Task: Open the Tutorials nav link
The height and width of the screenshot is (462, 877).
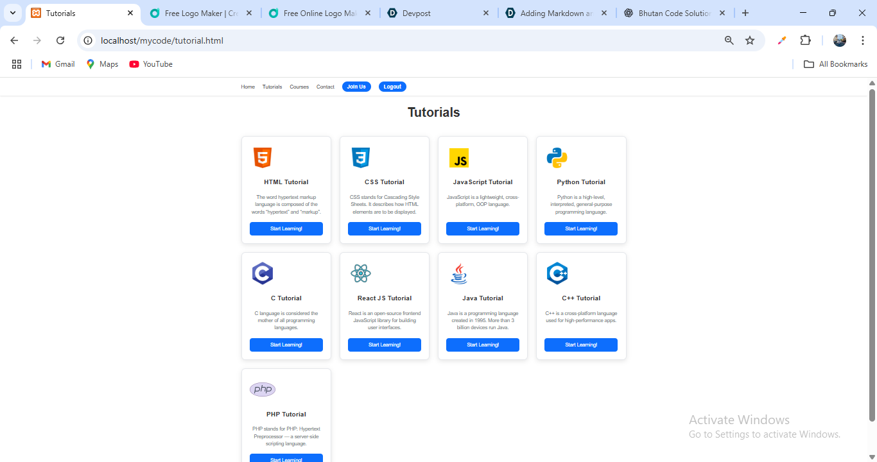Action: pos(272,87)
